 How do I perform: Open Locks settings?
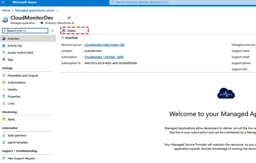coord(11,103)
